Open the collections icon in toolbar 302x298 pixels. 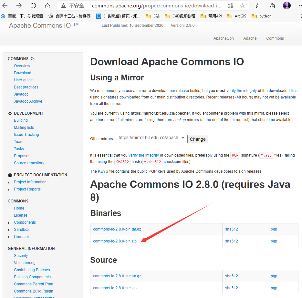click(272, 5)
